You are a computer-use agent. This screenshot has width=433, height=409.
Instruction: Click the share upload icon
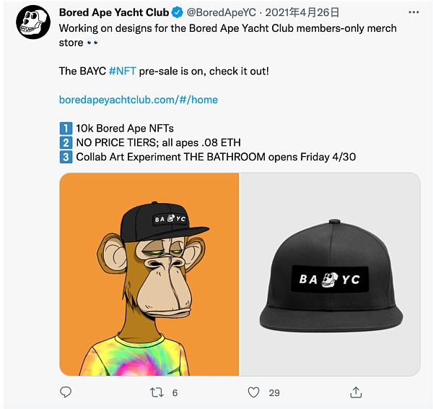[356, 392]
